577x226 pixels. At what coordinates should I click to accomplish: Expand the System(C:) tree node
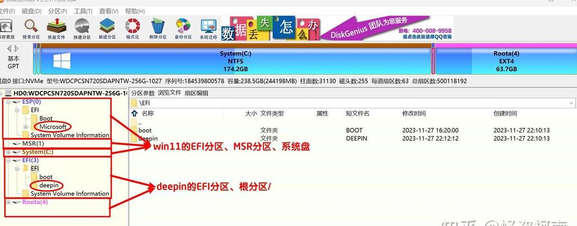tap(8, 152)
